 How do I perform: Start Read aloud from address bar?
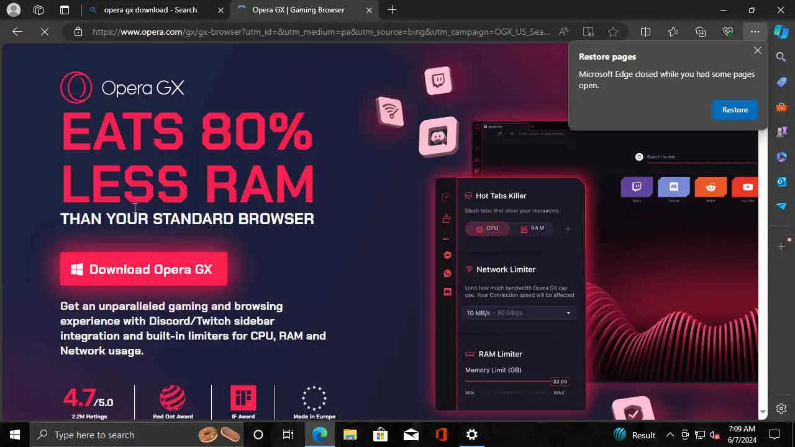pos(563,32)
